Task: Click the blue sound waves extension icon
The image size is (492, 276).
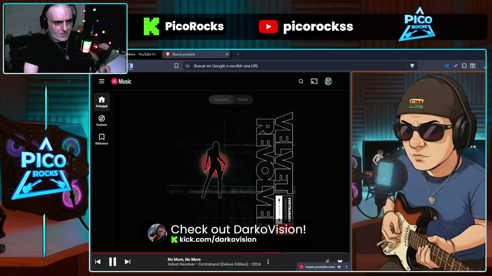Action: point(447,66)
